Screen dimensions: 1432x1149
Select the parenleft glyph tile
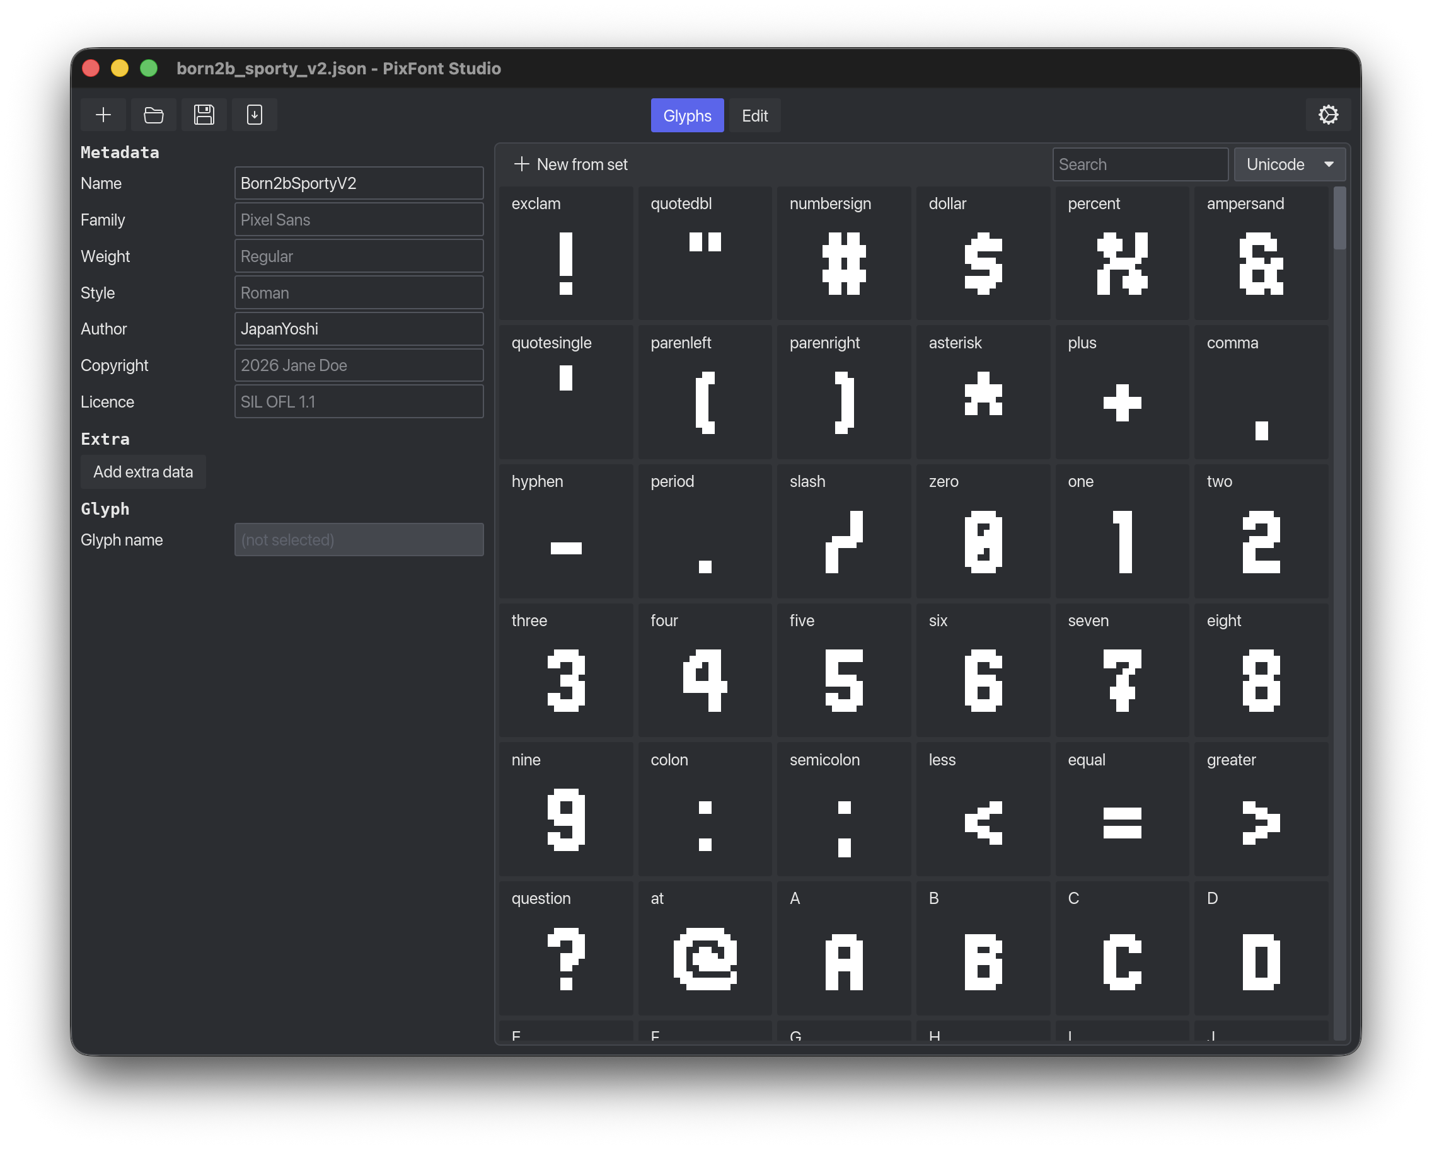(x=705, y=392)
